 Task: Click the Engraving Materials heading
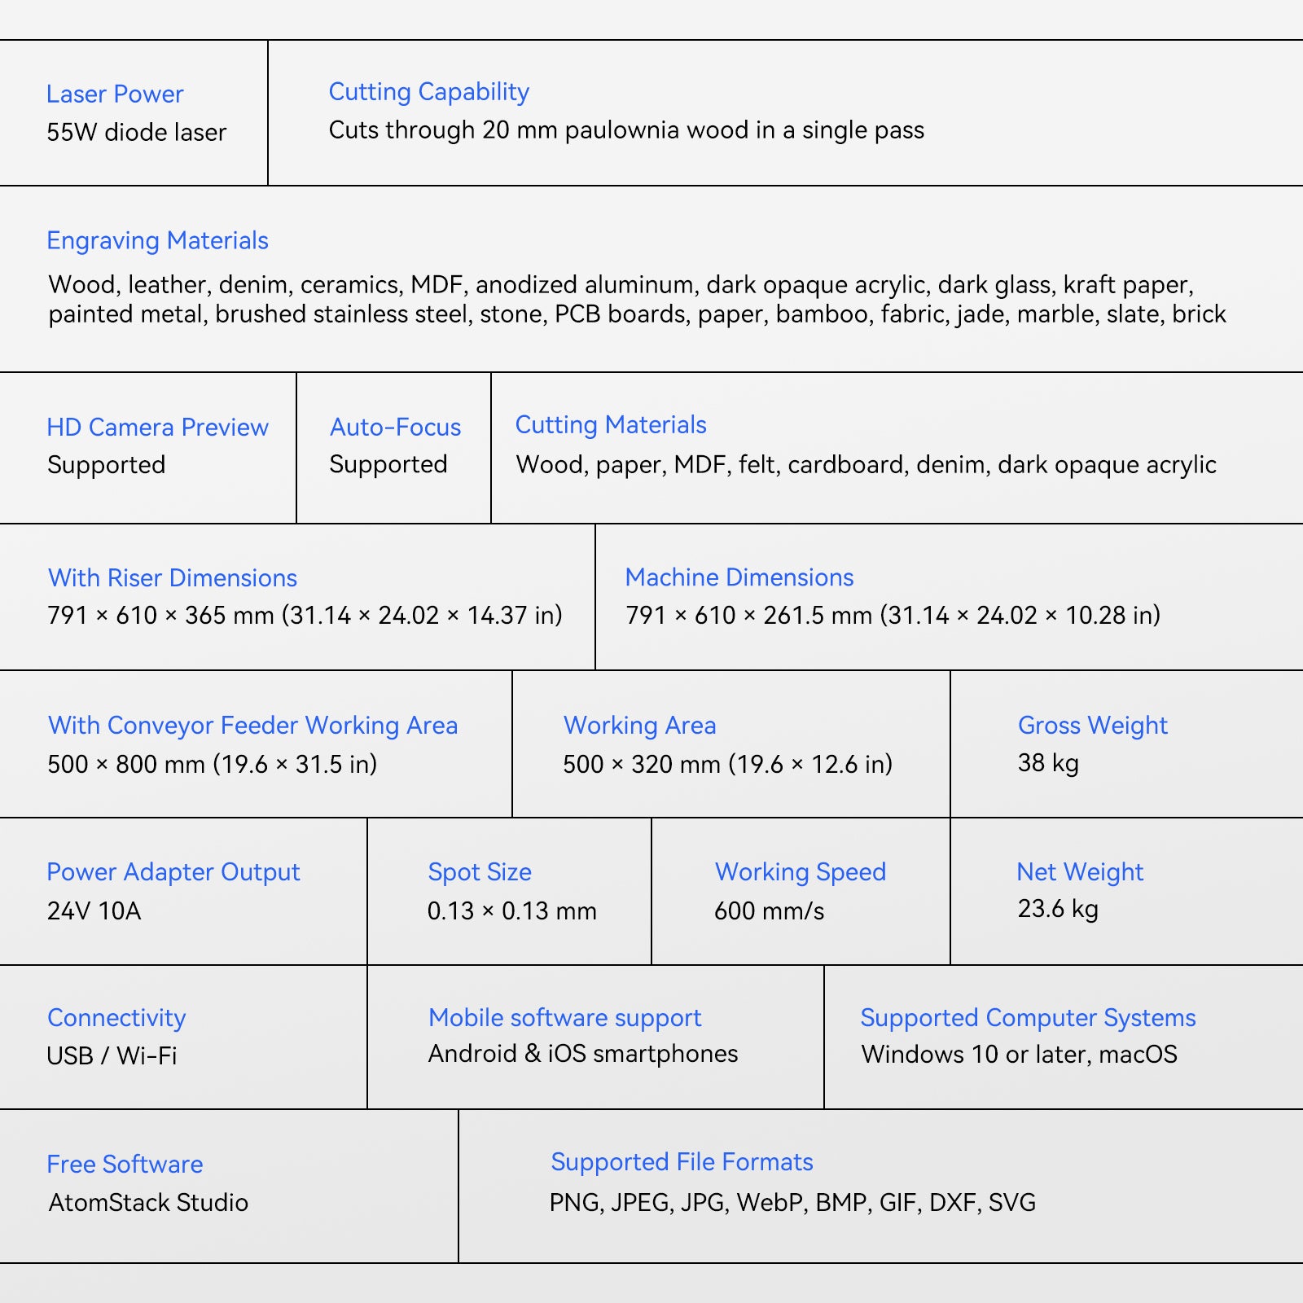pos(157,241)
